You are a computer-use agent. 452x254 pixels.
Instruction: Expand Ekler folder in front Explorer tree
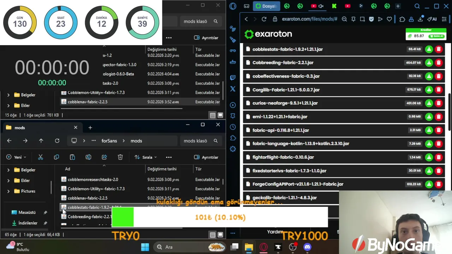pos(8,181)
